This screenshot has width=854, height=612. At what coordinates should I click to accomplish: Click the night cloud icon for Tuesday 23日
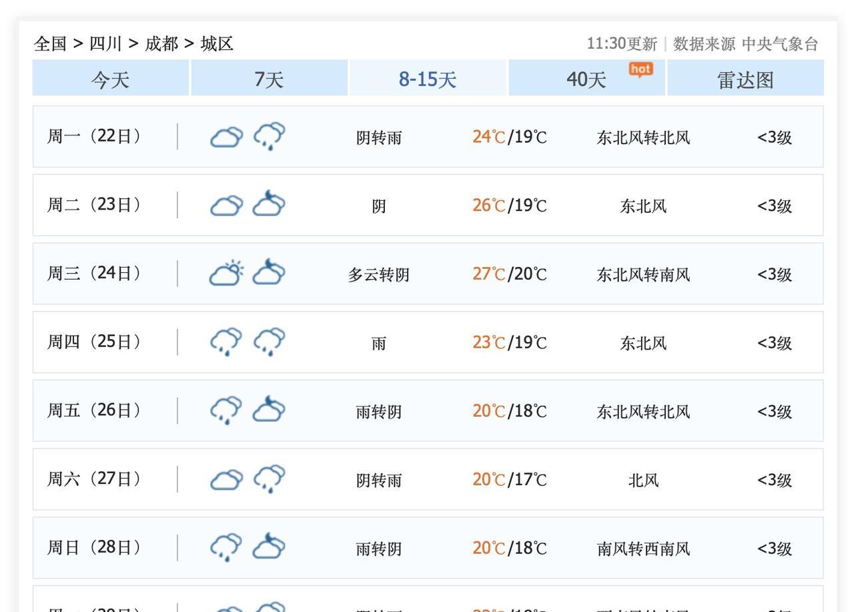click(x=269, y=205)
